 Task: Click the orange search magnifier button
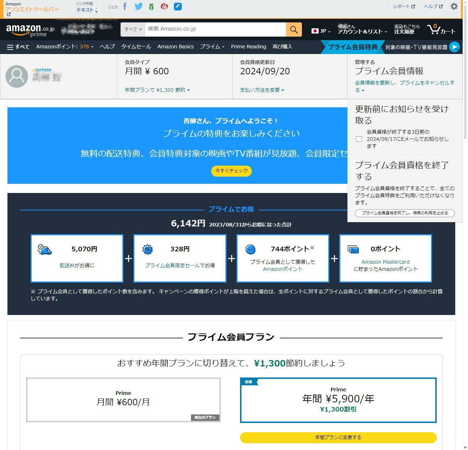[294, 30]
